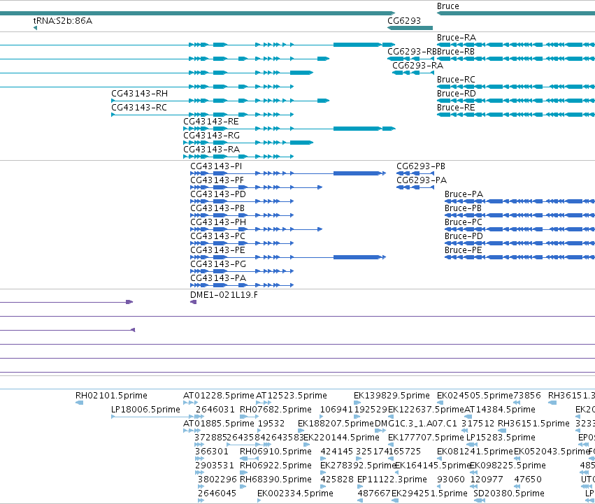The width and height of the screenshot is (595, 504).
Task: Select the CG43143-PI protein label
Action: [x=216, y=166]
